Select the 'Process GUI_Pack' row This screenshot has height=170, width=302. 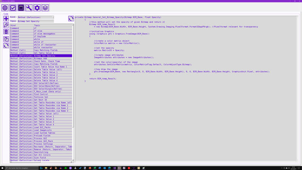coord(41,141)
